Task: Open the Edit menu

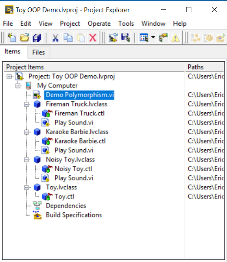Action: 26,24
